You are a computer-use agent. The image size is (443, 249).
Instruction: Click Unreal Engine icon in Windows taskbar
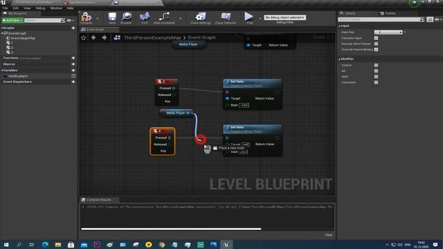pos(226,244)
